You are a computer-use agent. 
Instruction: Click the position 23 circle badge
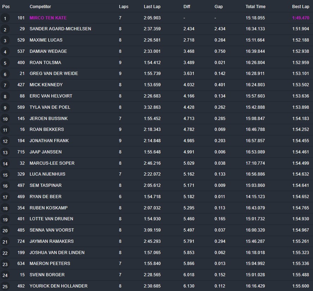point(5,264)
